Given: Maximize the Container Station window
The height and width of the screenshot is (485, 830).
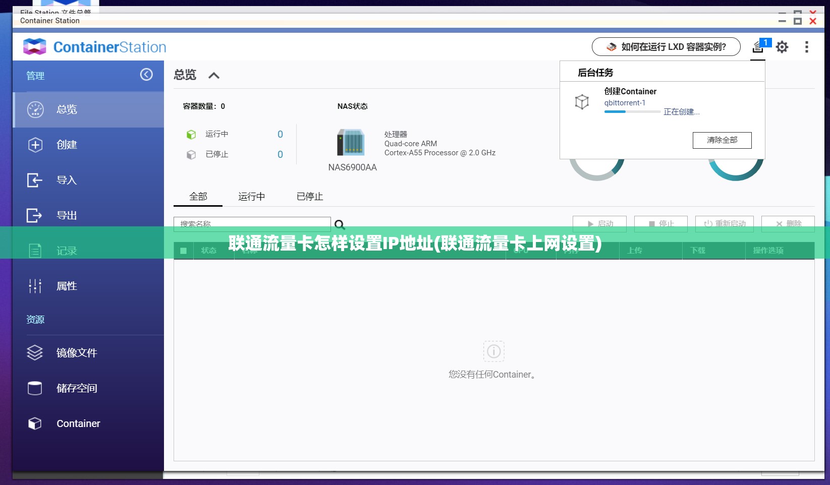Looking at the screenshot, I should click(798, 21).
